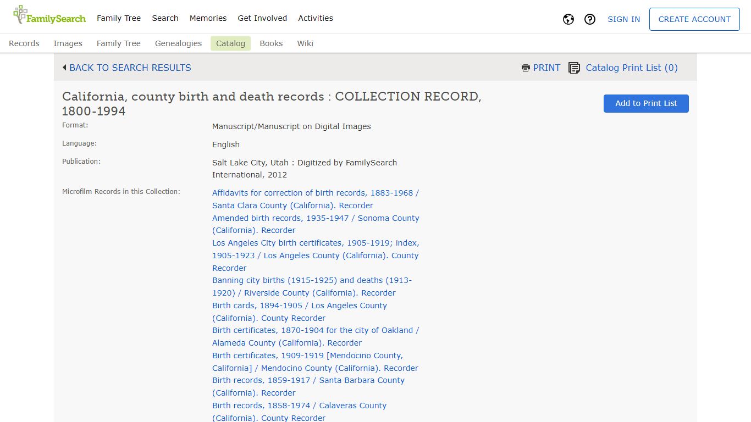Open the Activities top menu
The height and width of the screenshot is (422, 751).
point(316,18)
